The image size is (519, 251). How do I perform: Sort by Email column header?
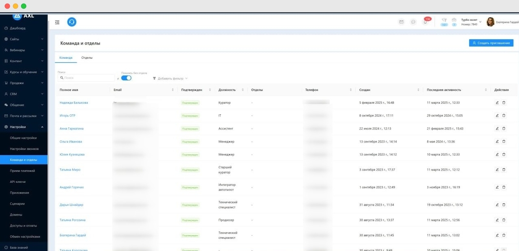click(144, 90)
